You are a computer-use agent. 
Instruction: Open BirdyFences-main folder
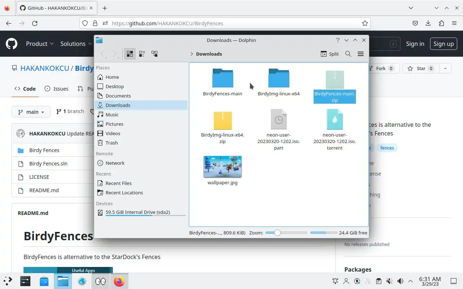[222, 82]
